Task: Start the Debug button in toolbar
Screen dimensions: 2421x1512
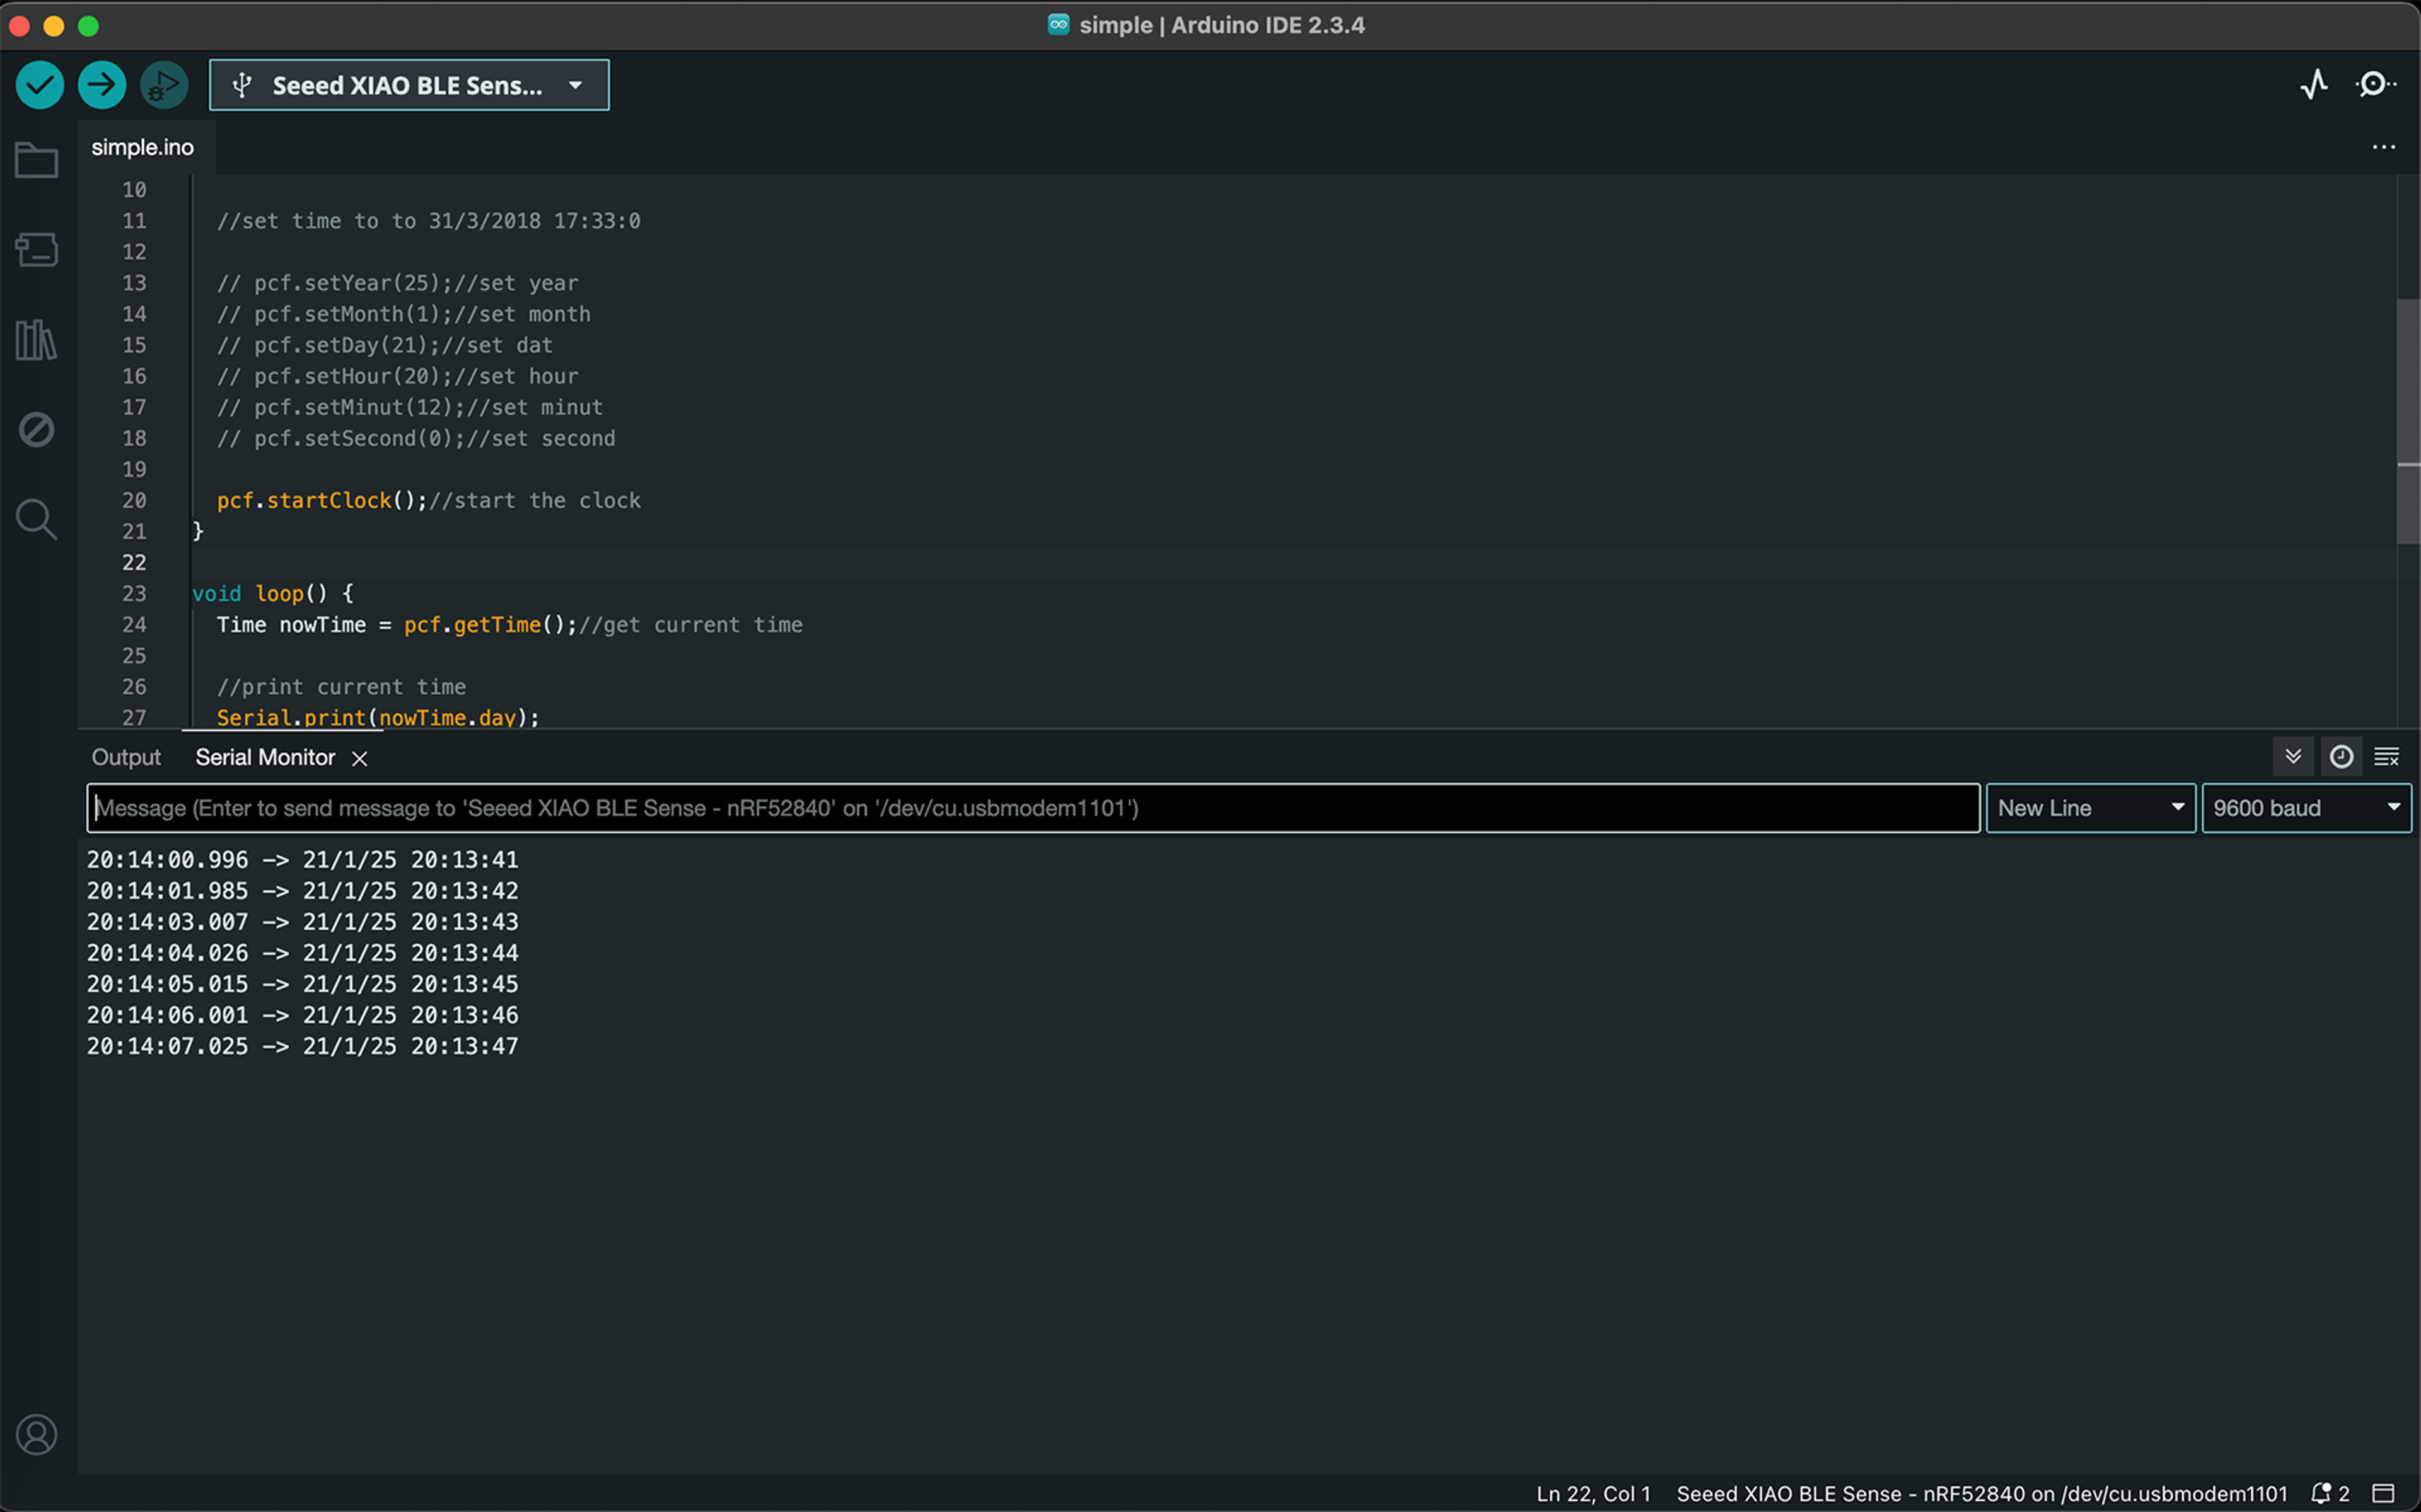Action: click(164, 85)
